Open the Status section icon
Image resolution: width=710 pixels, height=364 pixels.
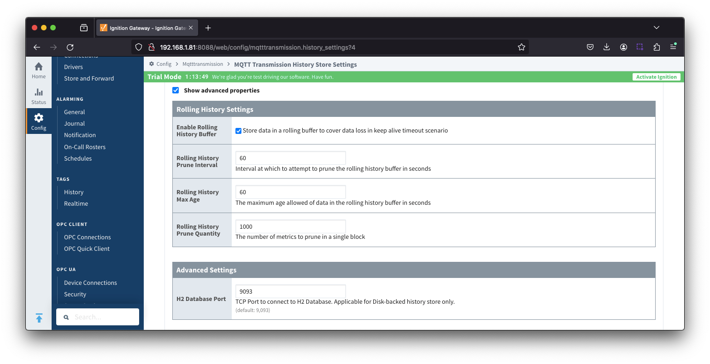(x=39, y=92)
